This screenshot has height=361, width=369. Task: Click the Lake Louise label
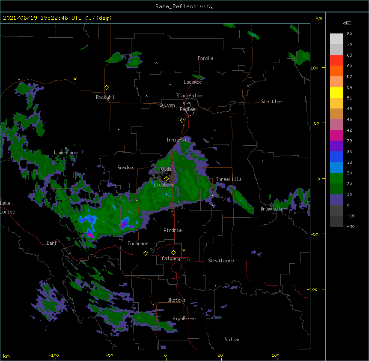[8, 208]
